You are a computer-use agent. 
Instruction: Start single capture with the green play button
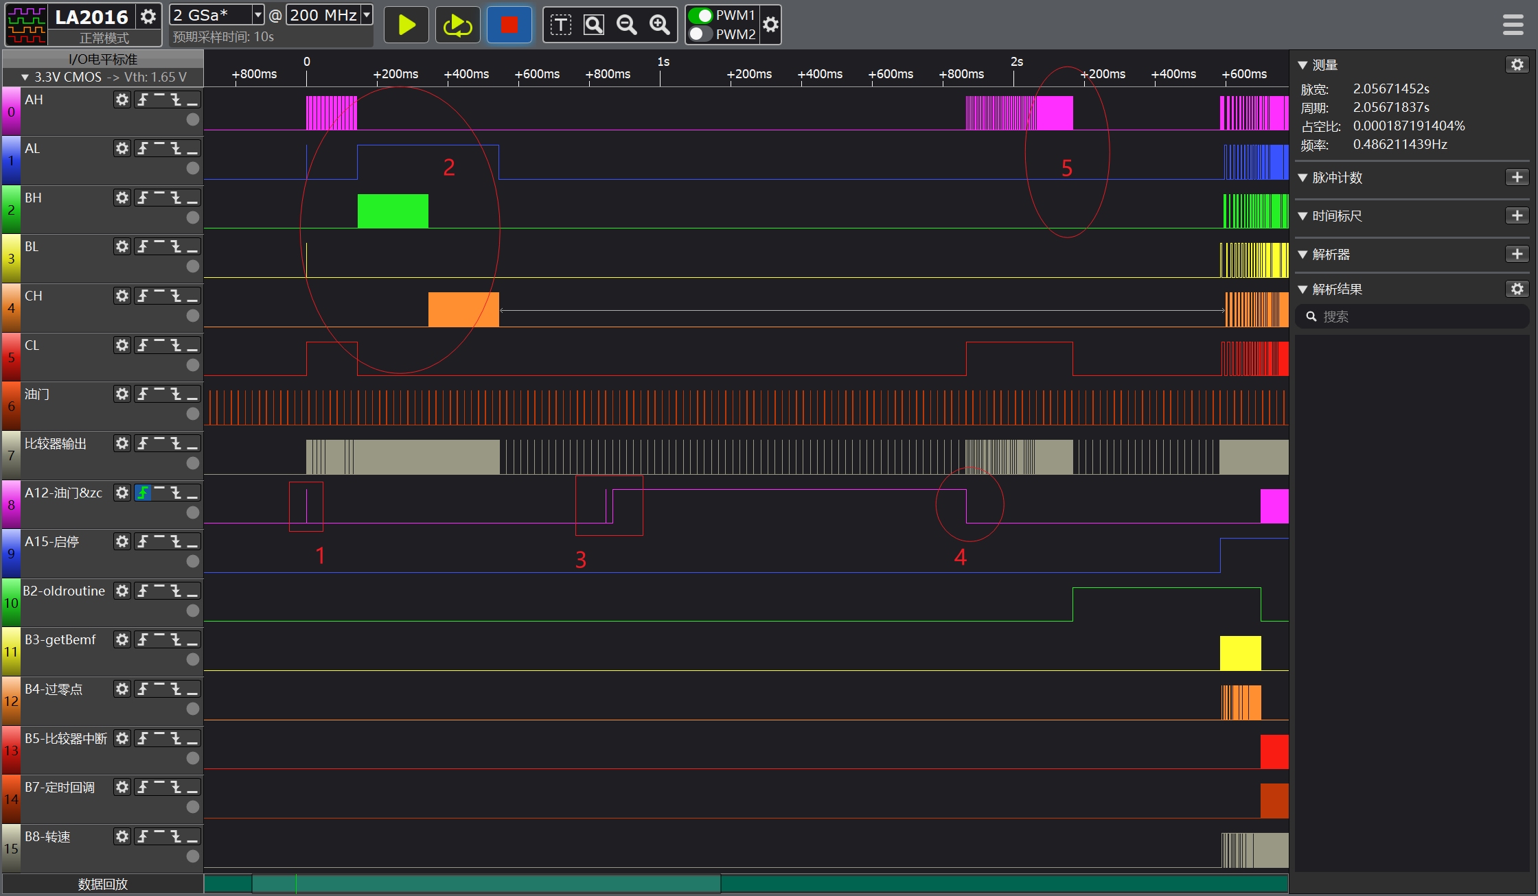pyautogui.click(x=406, y=25)
